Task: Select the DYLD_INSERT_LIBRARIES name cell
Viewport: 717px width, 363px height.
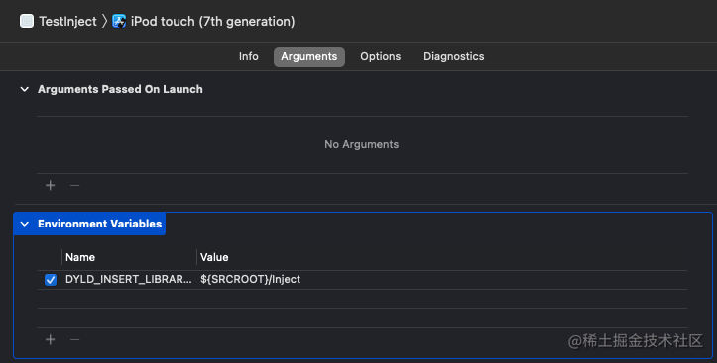Action: click(x=129, y=279)
